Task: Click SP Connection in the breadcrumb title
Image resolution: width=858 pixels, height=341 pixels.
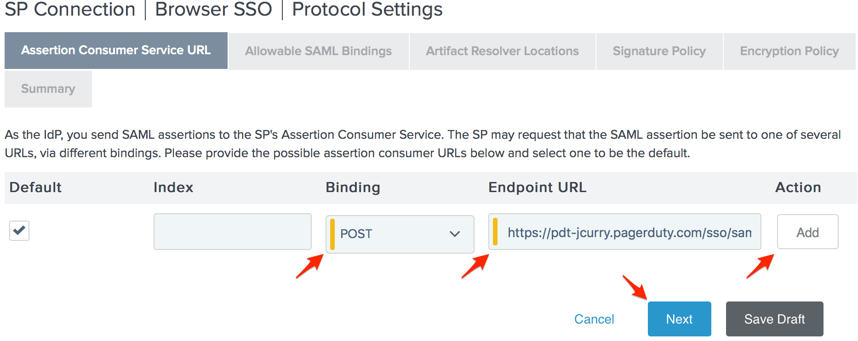Action: point(70,9)
